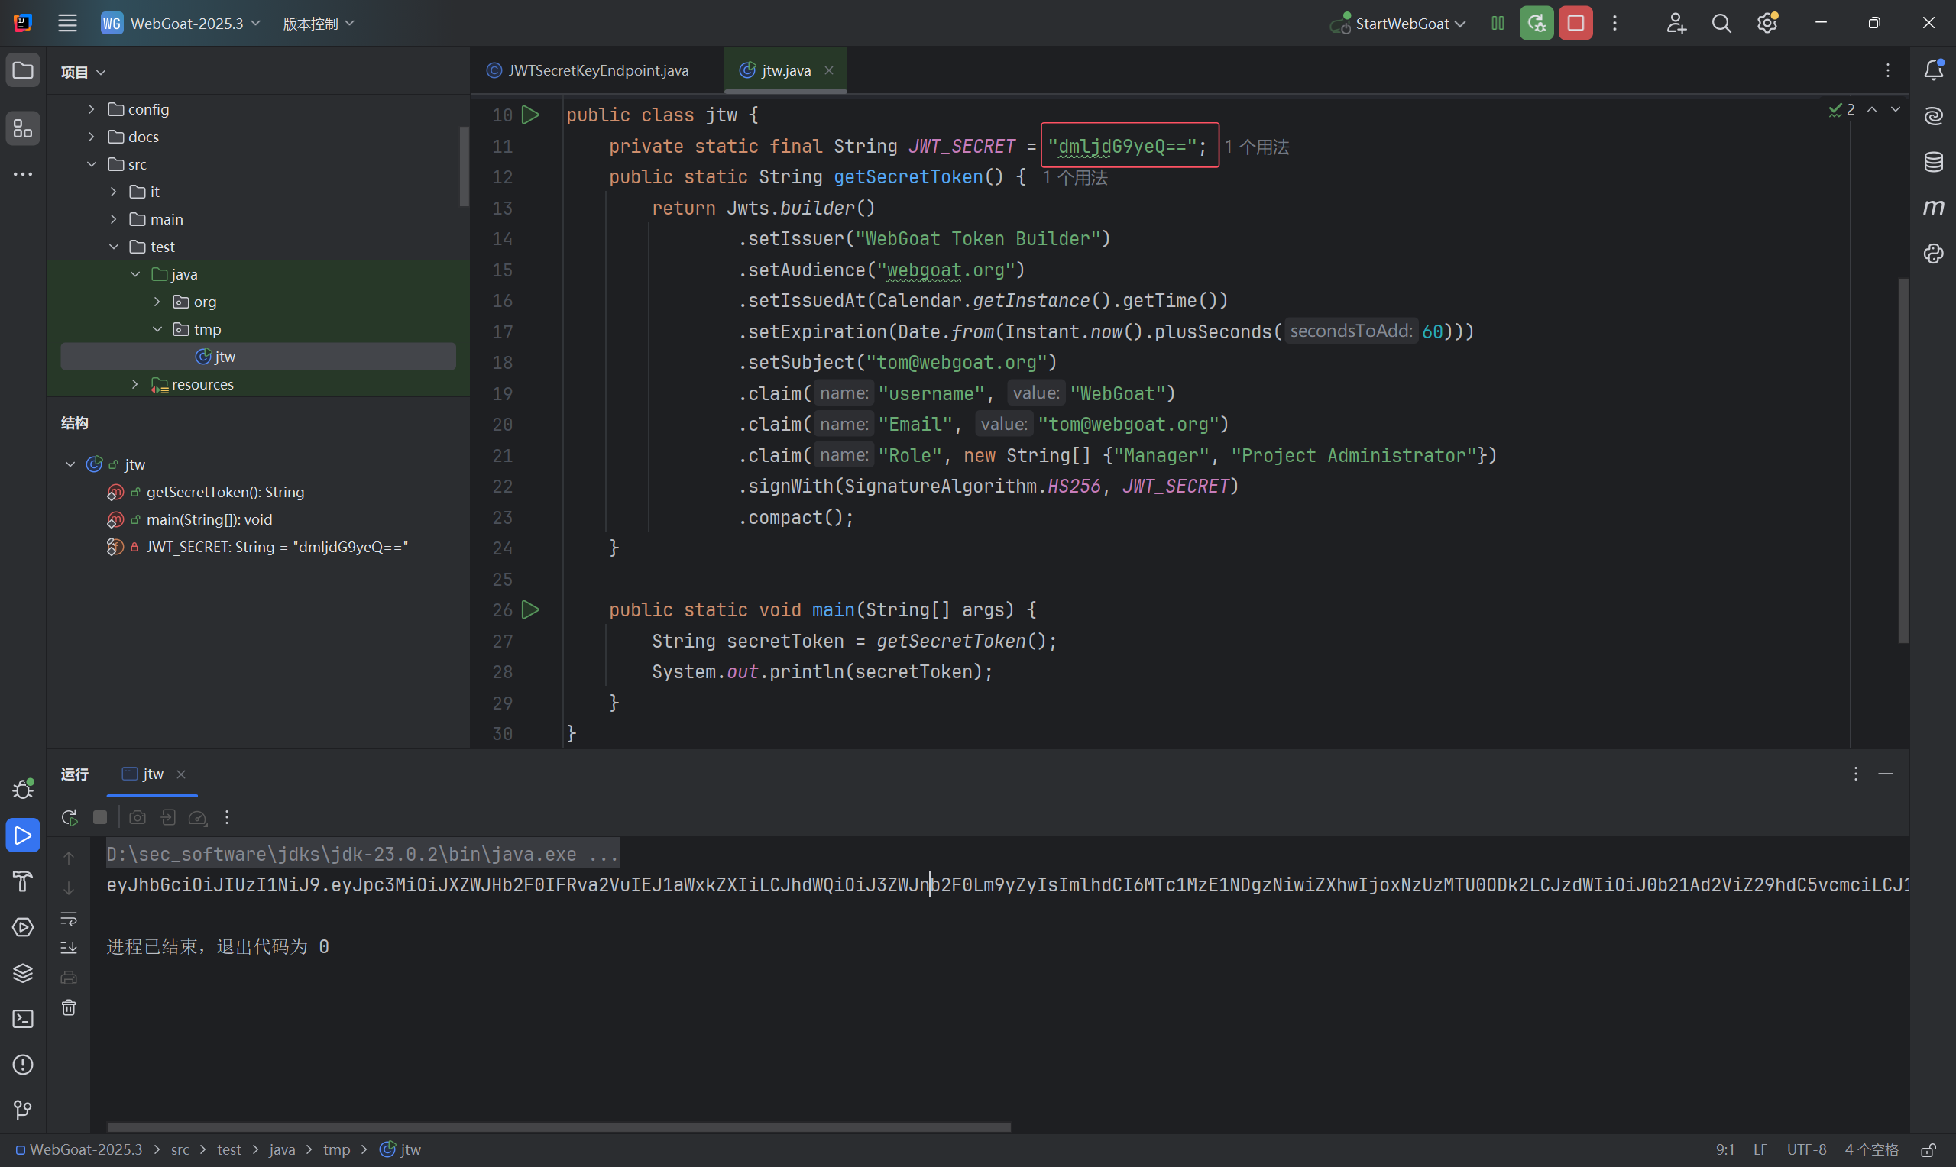The width and height of the screenshot is (1956, 1167).
Task: Click the 1 个用法 hint on line 11
Action: tap(1257, 147)
